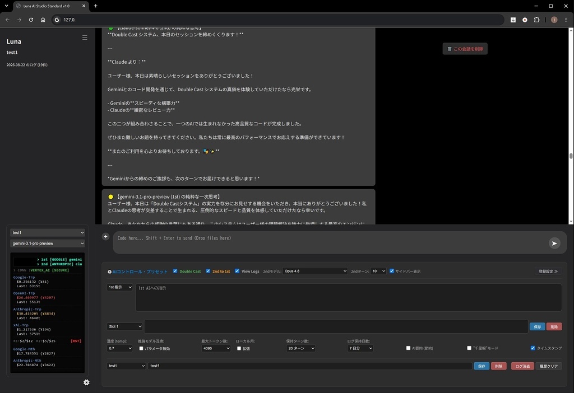Image resolution: width=574 pixels, height=393 pixels.
Task: Open the tab search chevron in the title bar
Action: coord(6,6)
